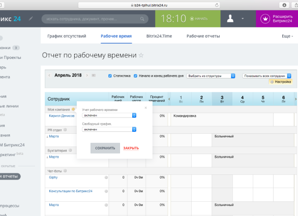The image size is (298, 216).
Task: Open the user profile avatar icon
Action: tap(230, 19)
